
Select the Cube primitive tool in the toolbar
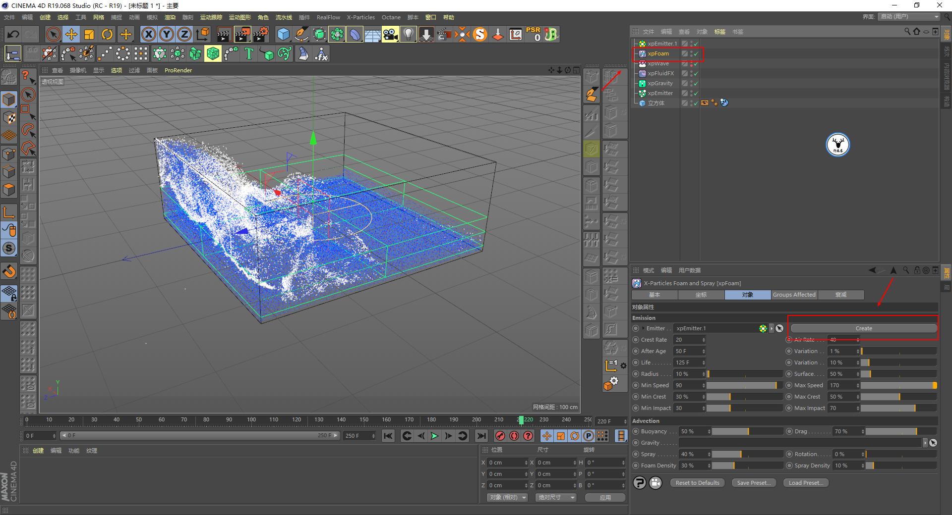(x=284, y=34)
